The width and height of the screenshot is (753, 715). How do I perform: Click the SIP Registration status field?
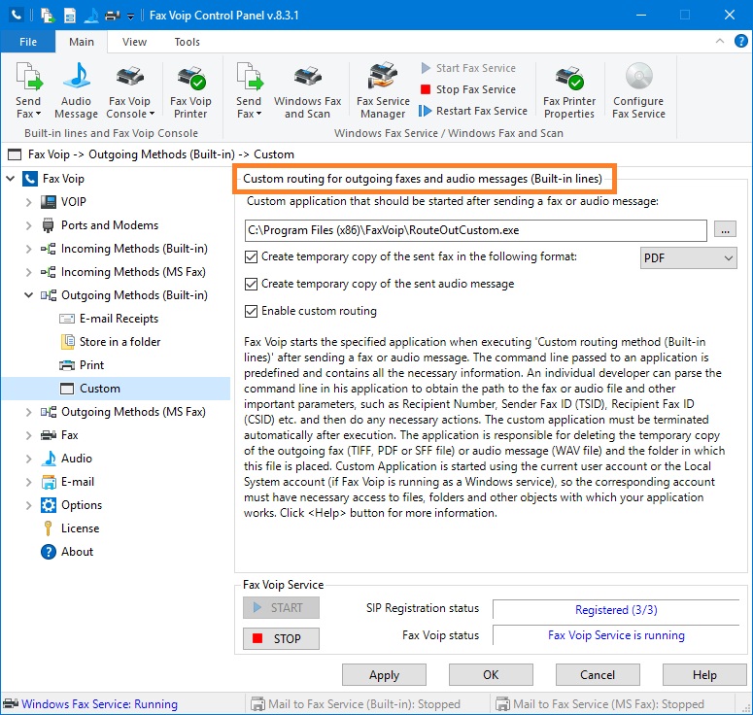tap(616, 610)
